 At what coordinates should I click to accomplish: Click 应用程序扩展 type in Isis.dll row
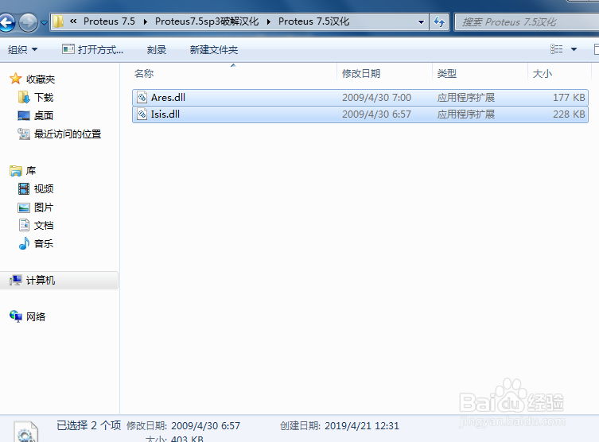(x=466, y=114)
